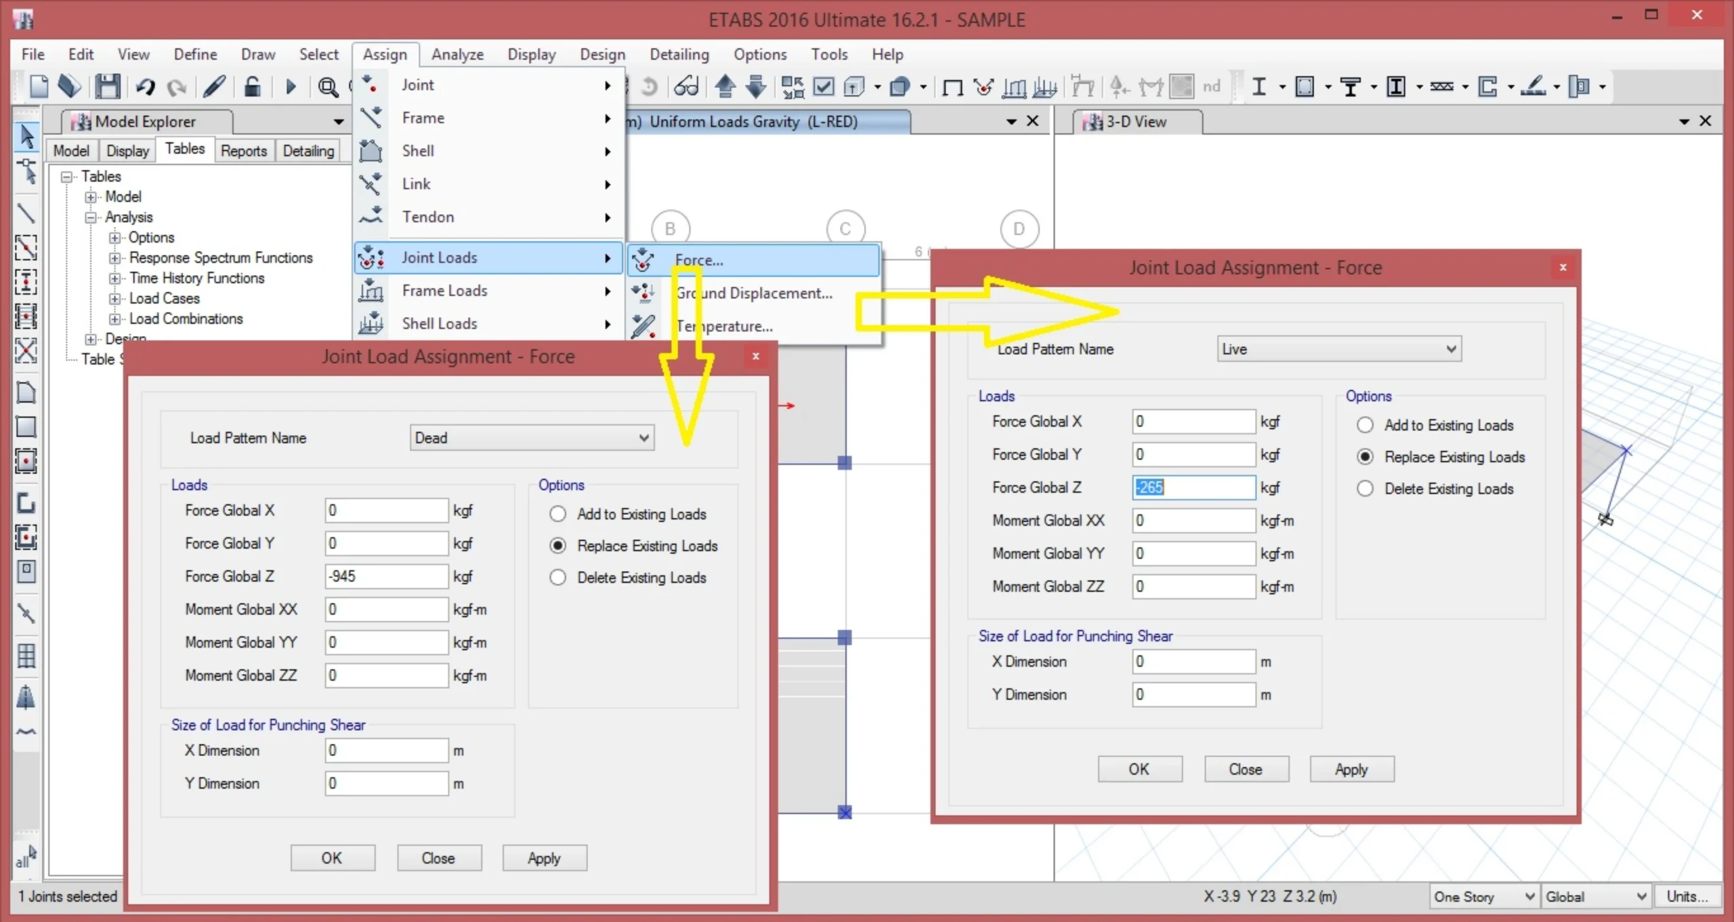1734x922 pixels.
Task: Expand the Load Cases tree node
Action: [114, 299]
